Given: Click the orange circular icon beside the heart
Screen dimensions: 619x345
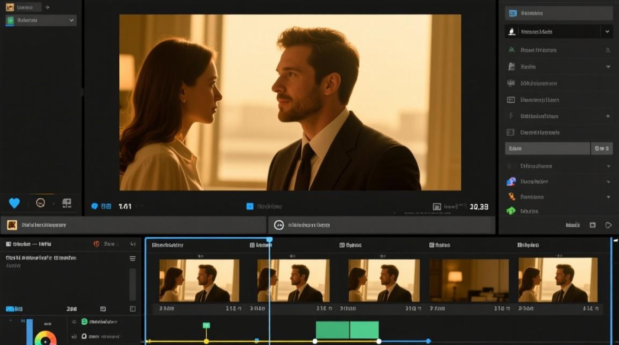Looking at the screenshot, I should point(41,202).
